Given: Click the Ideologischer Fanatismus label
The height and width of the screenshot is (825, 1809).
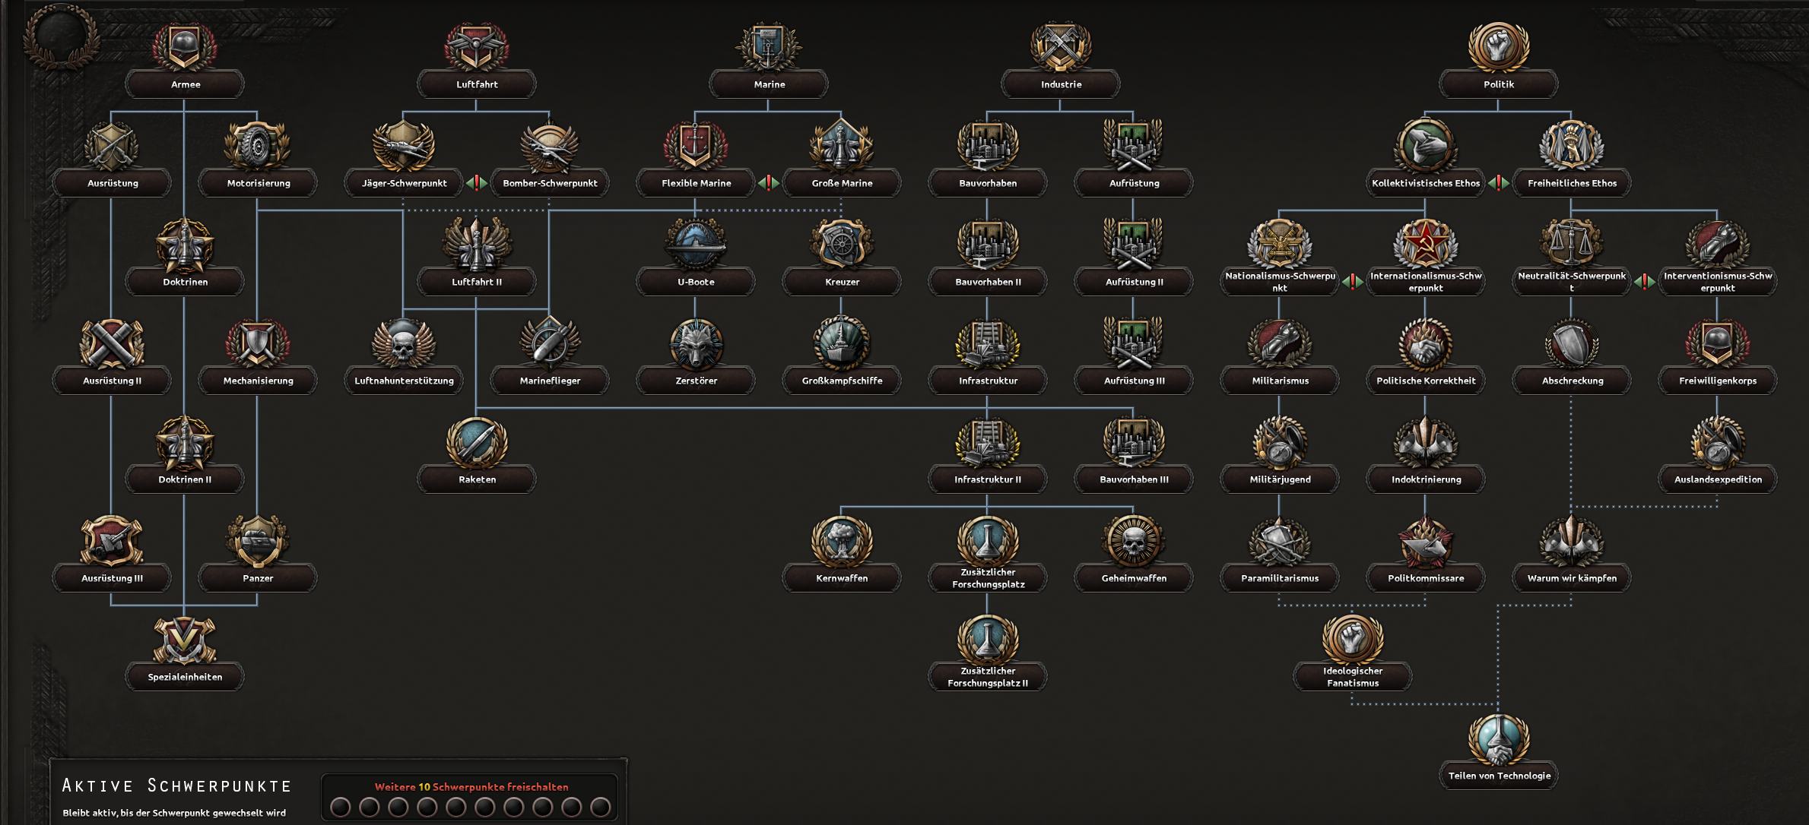Looking at the screenshot, I should point(1353,677).
